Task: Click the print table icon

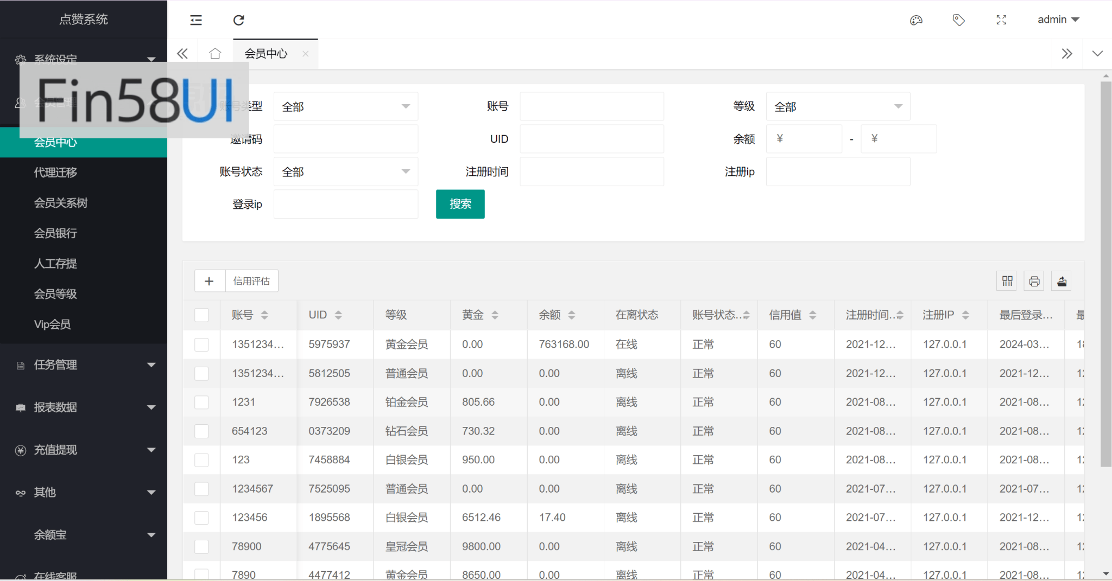Action: pos(1034,281)
